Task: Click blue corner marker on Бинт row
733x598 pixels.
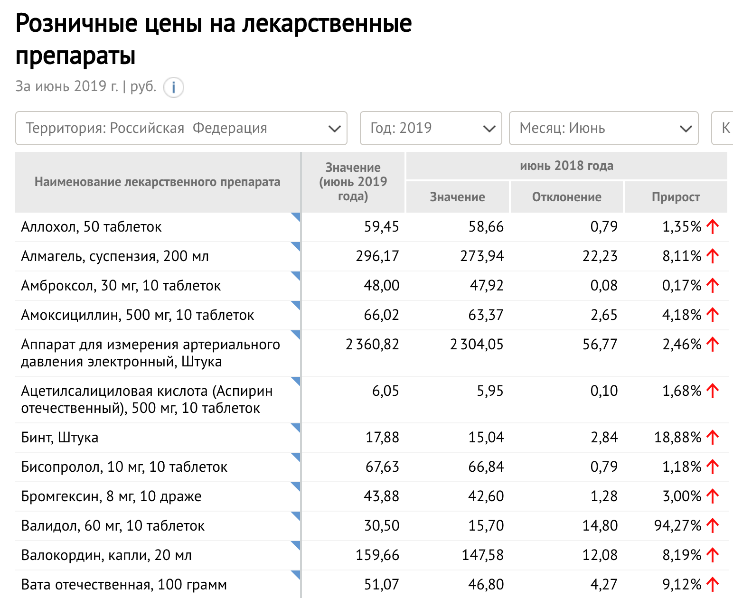Action: [x=296, y=428]
